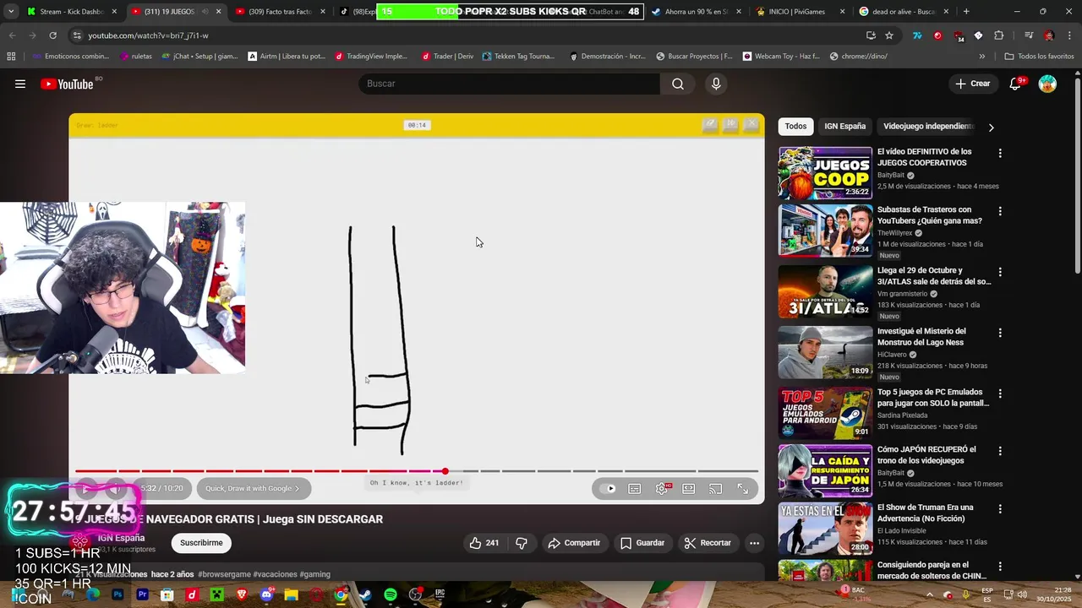This screenshot has width=1082, height=608.
Task: Click the address bar URL
Action: [148, 35]
